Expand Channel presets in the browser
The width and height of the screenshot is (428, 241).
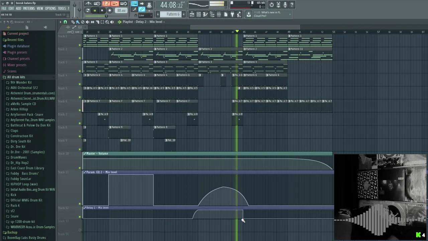click(x=18, y=59)
